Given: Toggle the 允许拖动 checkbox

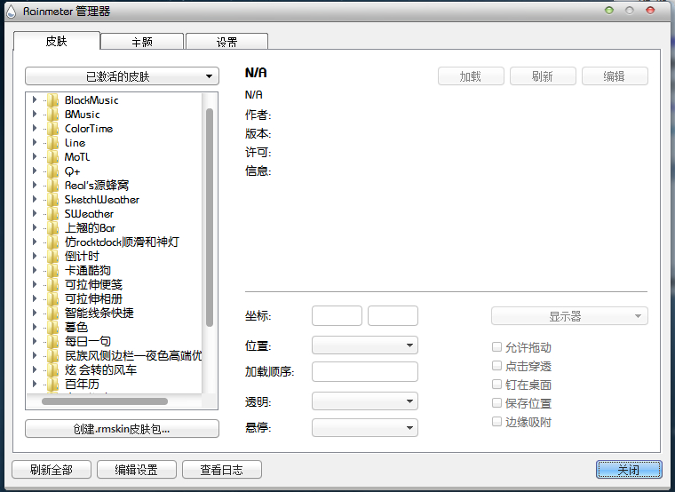Looking at the screenshot, I should click(x=496, y=346).
